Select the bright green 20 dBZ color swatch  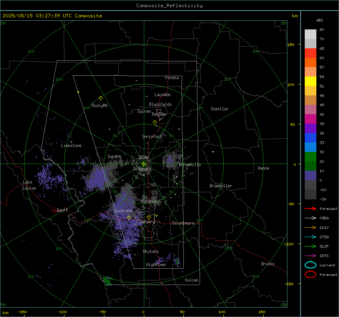(x=310, y=157)
